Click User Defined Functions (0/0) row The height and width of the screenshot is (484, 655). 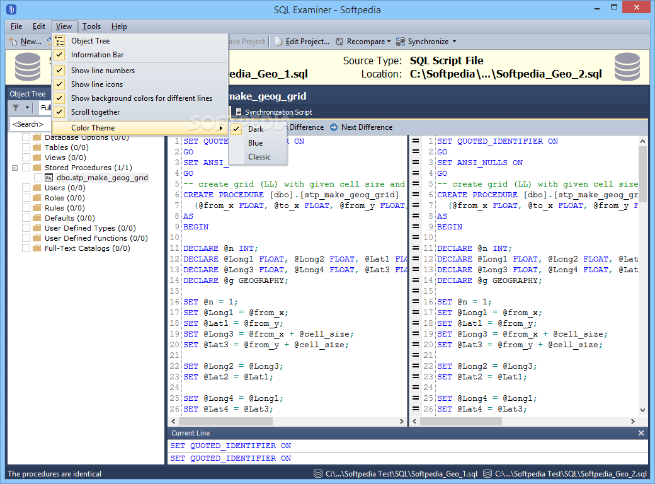click(x=96, y=238)
